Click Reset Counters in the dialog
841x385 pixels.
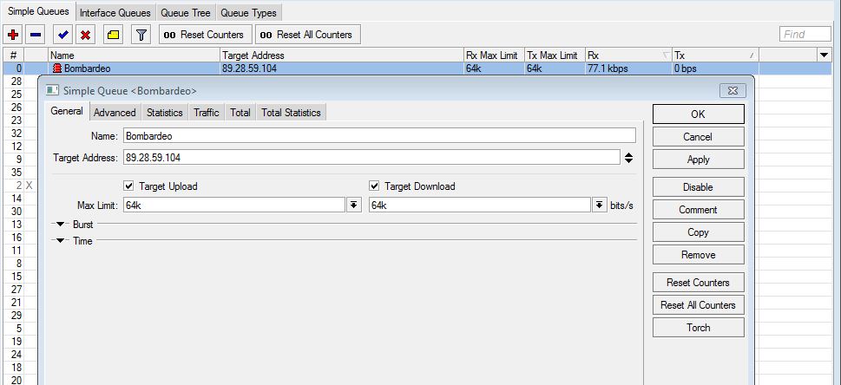pos(699,283)
